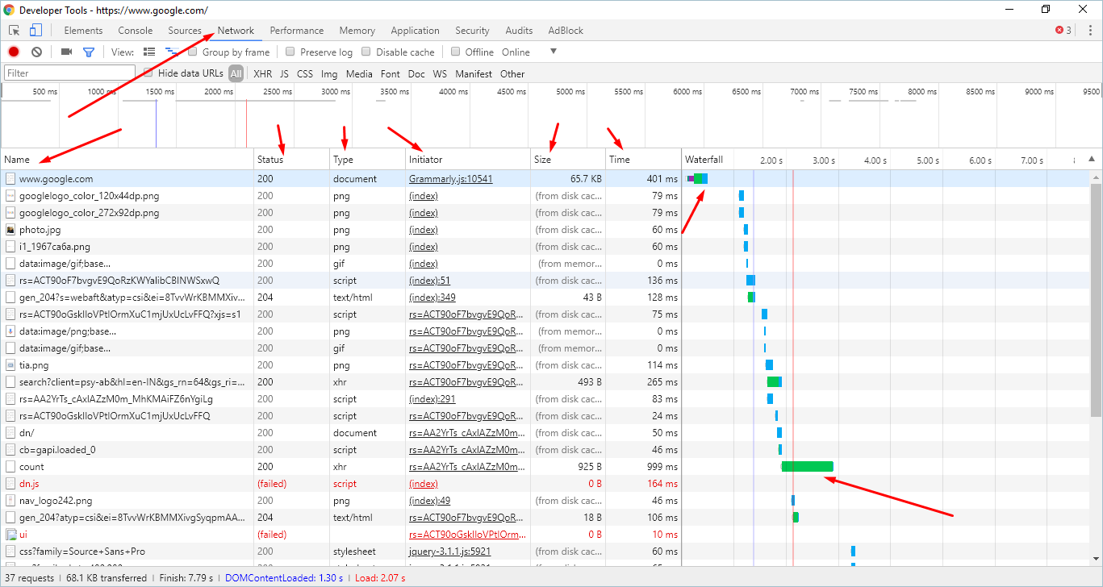Check the Disable cache option
The width and height of the screenshot is (1103, 587).
point(366,52)
